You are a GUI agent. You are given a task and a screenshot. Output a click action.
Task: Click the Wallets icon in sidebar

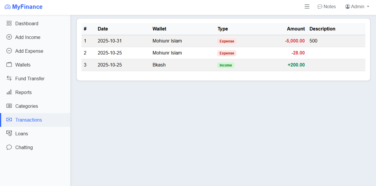tap(9, 65)
